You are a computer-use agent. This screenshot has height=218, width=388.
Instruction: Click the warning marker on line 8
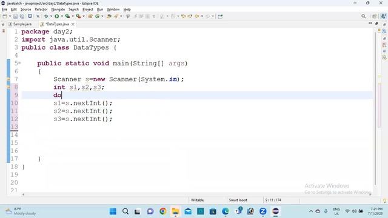(x=8, y=87)
